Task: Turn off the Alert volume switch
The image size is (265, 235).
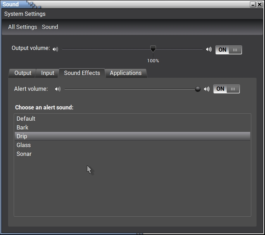Action: point(226,89)
